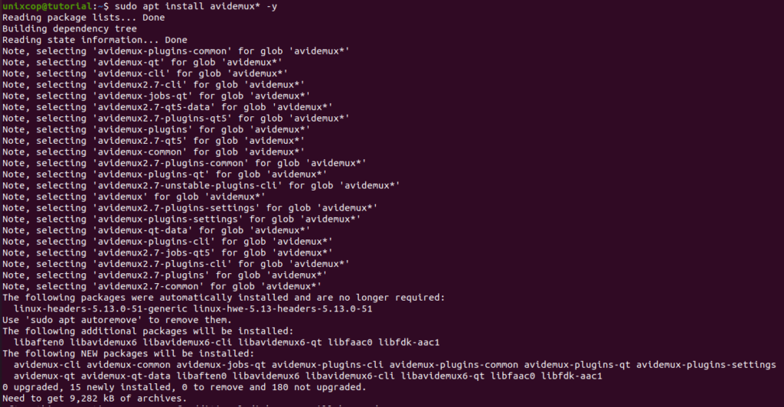Click 'avidemux-plugins-settings' in the NEW packages list
This screenshot has width=784, height=407.
[706, 365]
